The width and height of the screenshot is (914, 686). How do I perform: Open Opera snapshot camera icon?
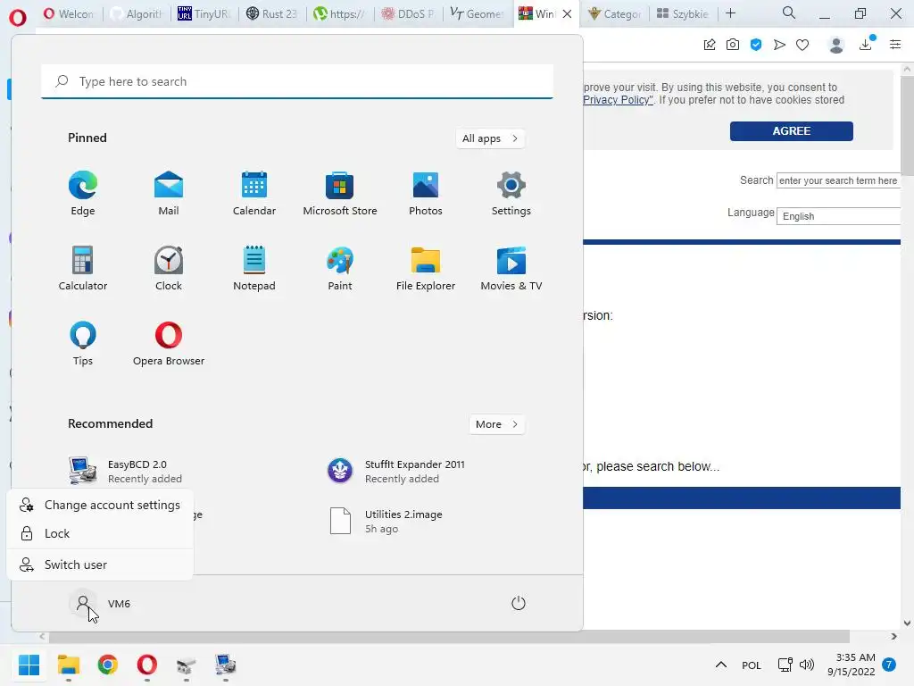pos(733,45)
